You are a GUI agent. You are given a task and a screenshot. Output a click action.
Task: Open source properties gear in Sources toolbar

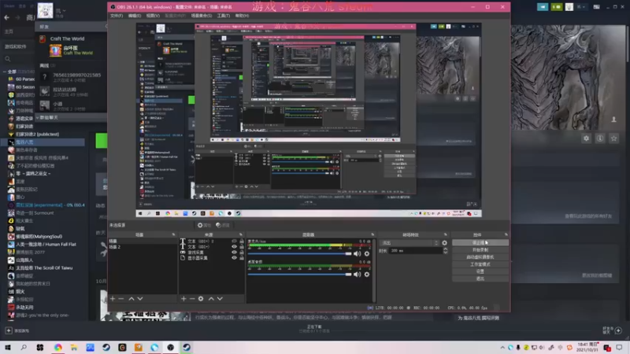pos(201,299)
